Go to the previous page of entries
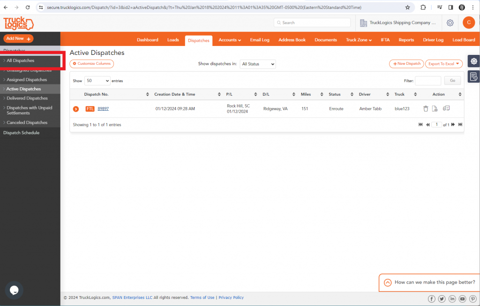This screenshot has height=306, width=480. coord(427,124)
